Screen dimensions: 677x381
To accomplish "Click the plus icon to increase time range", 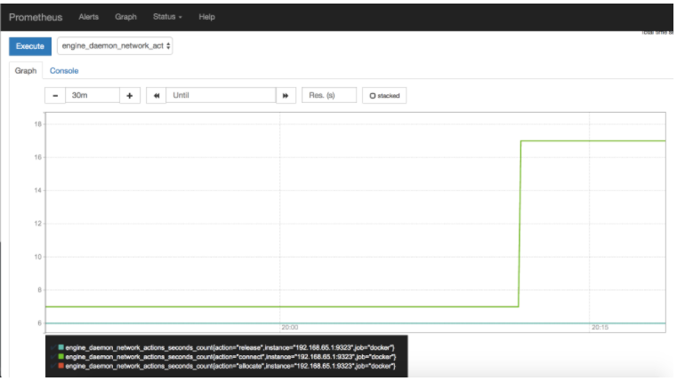I will [130, 95].
